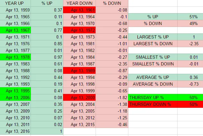This screenshot has width=203, height=136.
Task: Click the -2.35 cell beside Apr 13, 1987
Action: (112, 64)
